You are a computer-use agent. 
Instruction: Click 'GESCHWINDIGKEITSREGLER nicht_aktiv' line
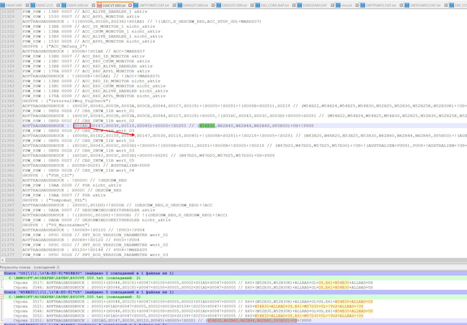click(x=96, y=220)
